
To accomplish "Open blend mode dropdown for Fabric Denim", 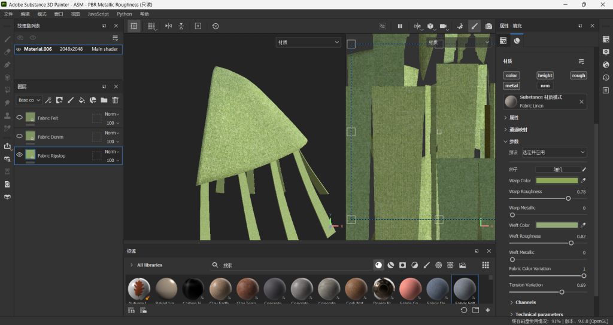I will pos(112,133).
